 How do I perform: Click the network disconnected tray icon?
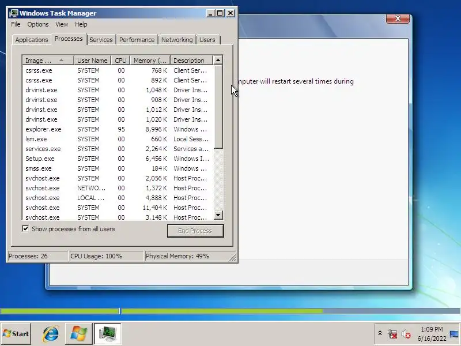(x=392, y=334)
